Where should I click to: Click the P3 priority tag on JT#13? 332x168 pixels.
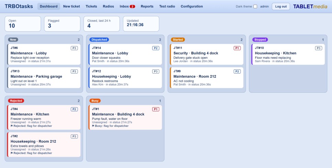click(74, 71)
